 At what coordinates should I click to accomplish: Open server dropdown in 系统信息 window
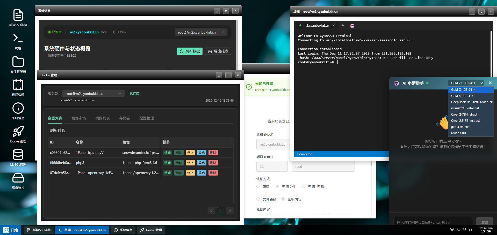pos(201,32)
